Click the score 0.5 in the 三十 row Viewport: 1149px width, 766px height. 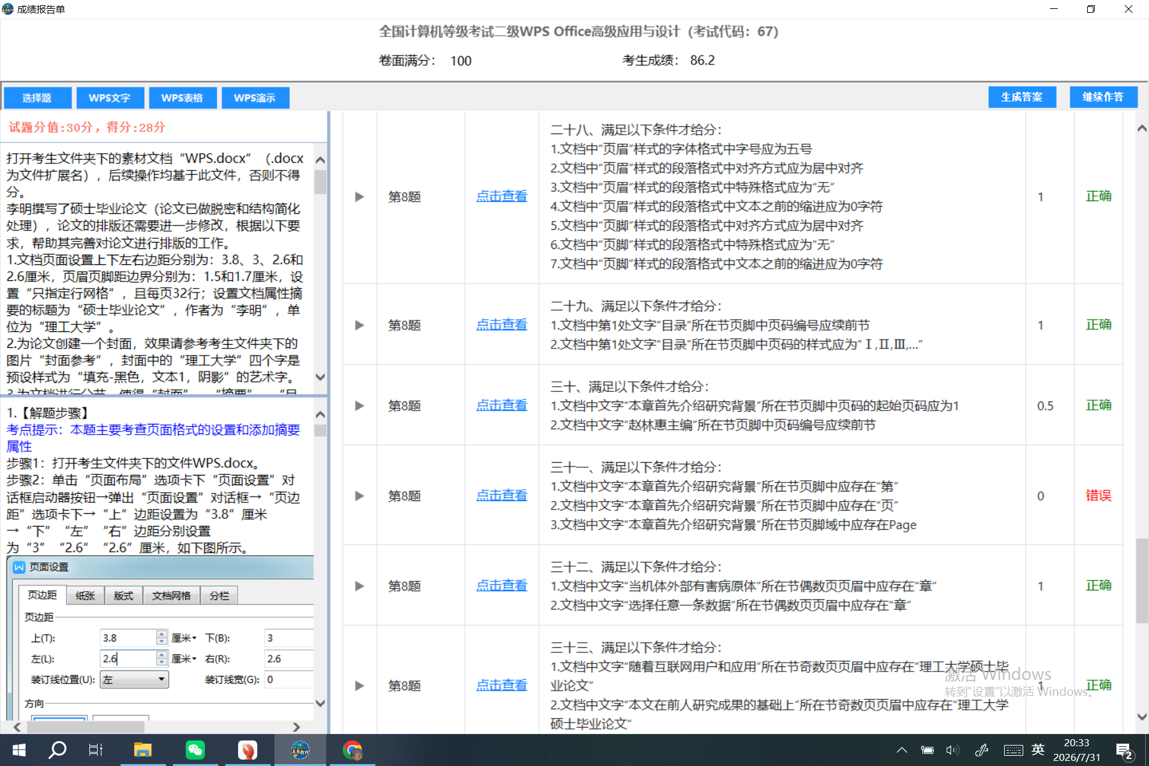point(1045,406)
